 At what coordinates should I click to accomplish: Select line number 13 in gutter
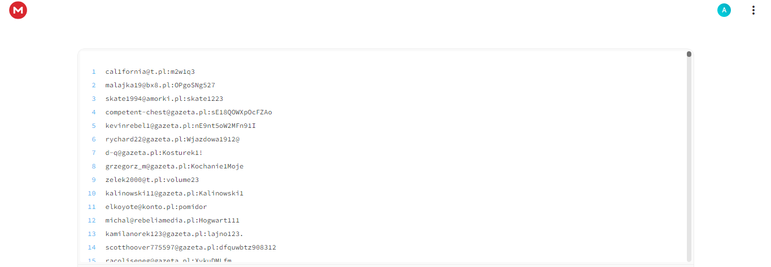(92, 234)
